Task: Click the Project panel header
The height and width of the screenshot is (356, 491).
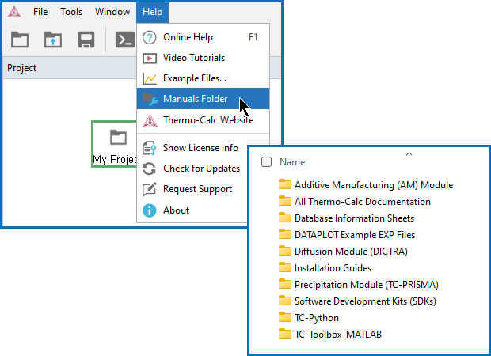Action: (x=70, y=68)
